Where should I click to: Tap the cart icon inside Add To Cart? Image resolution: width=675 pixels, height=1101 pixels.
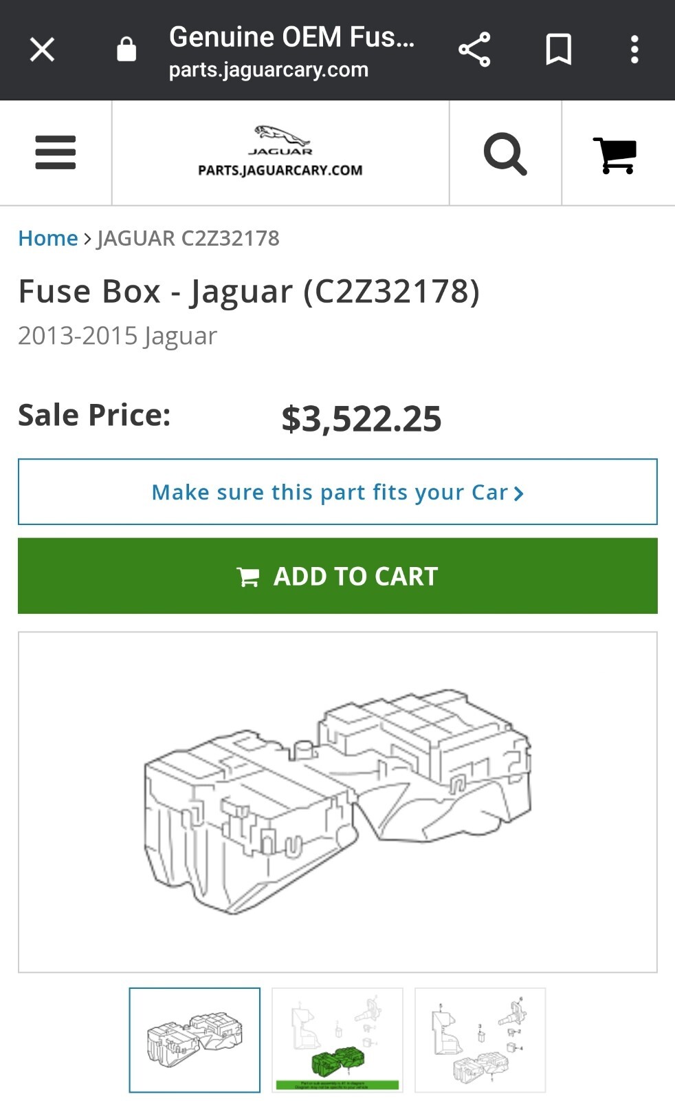click(x=247, y=576)
